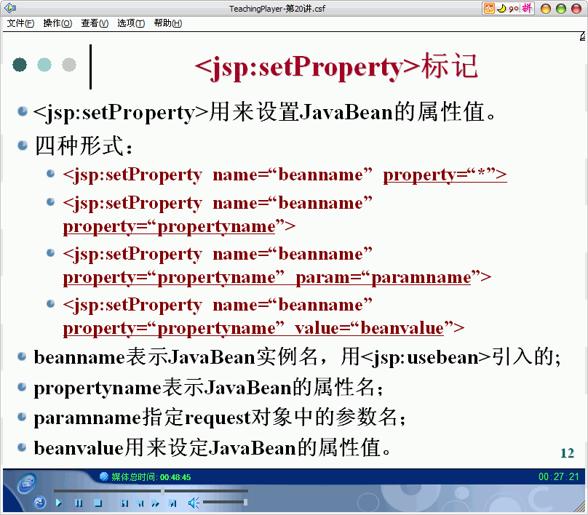588x515 pixels.
Task: Click the volume slider handle
Action: [x=245, y=502]
